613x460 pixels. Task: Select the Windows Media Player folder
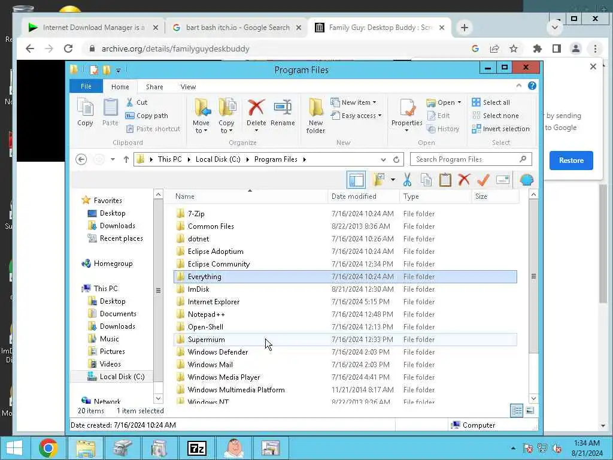pos(345,377)
